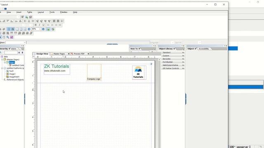Viewport: 264px width, 148px height.
Task: Click the hierarchy search input field
Action: 11,53
